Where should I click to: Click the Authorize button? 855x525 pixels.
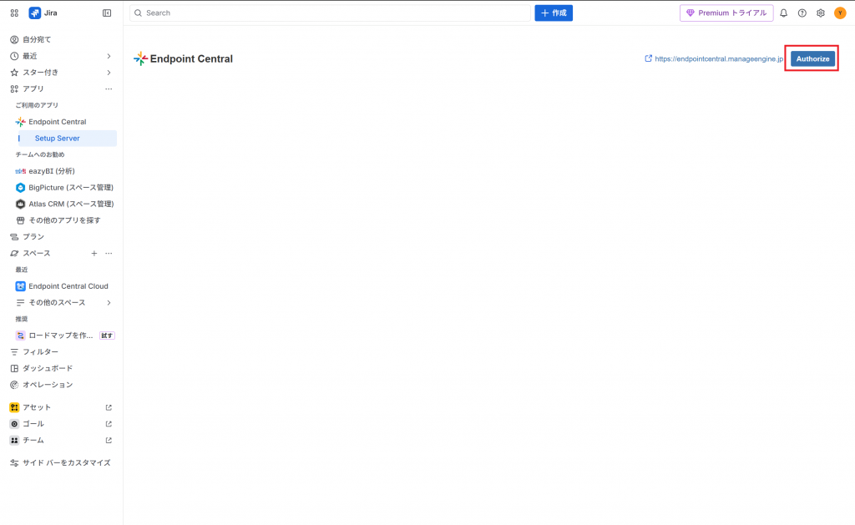point(812,59)
